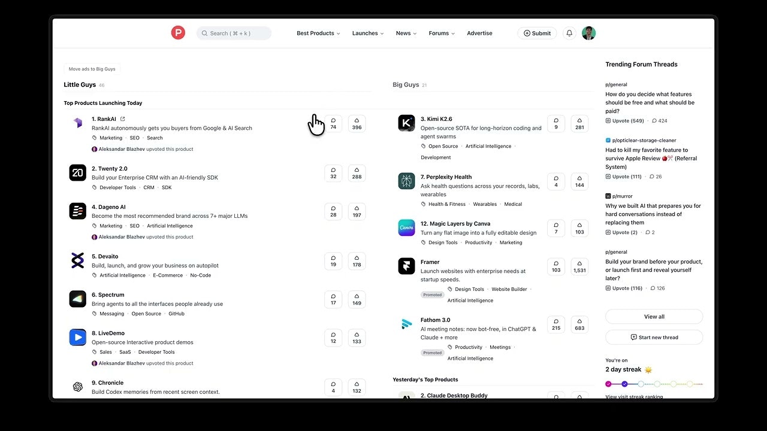This screenshot has height=431, width=767.
Task: Expand the Launches menu
Action: (368, 34)
